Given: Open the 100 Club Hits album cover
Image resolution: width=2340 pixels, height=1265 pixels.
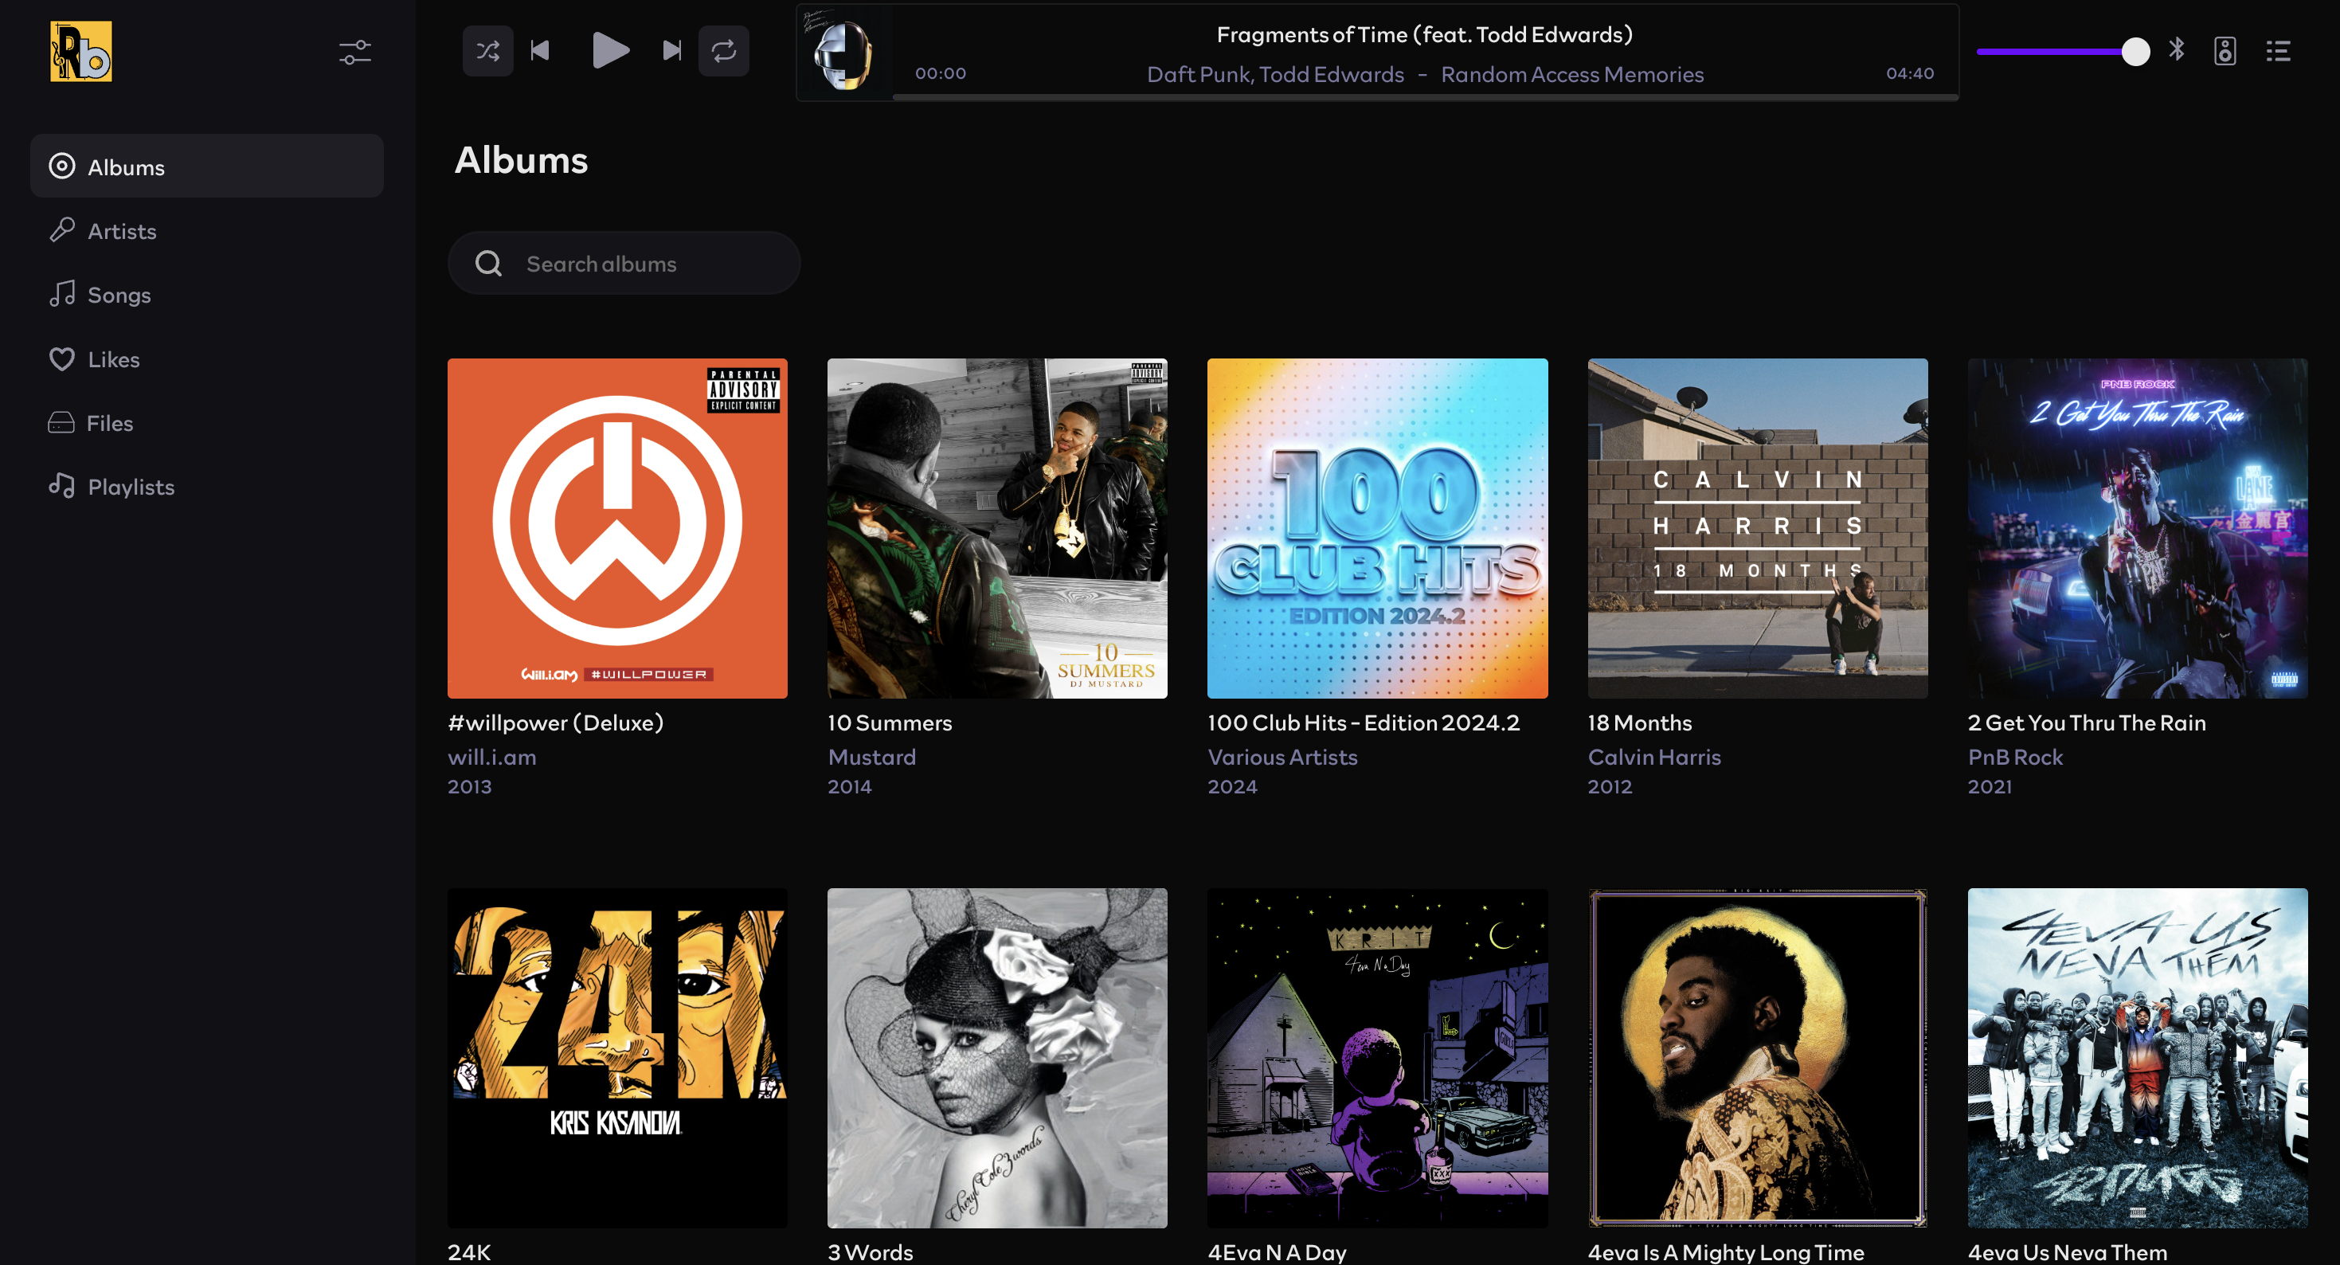Looking at the screenshot, I should (1377, 528).
